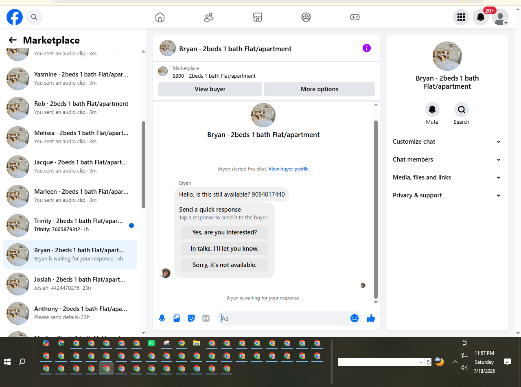Open File Explorer from the taskbar
The width and height of the screenshot is (521, 387).
tap(197, 343)
